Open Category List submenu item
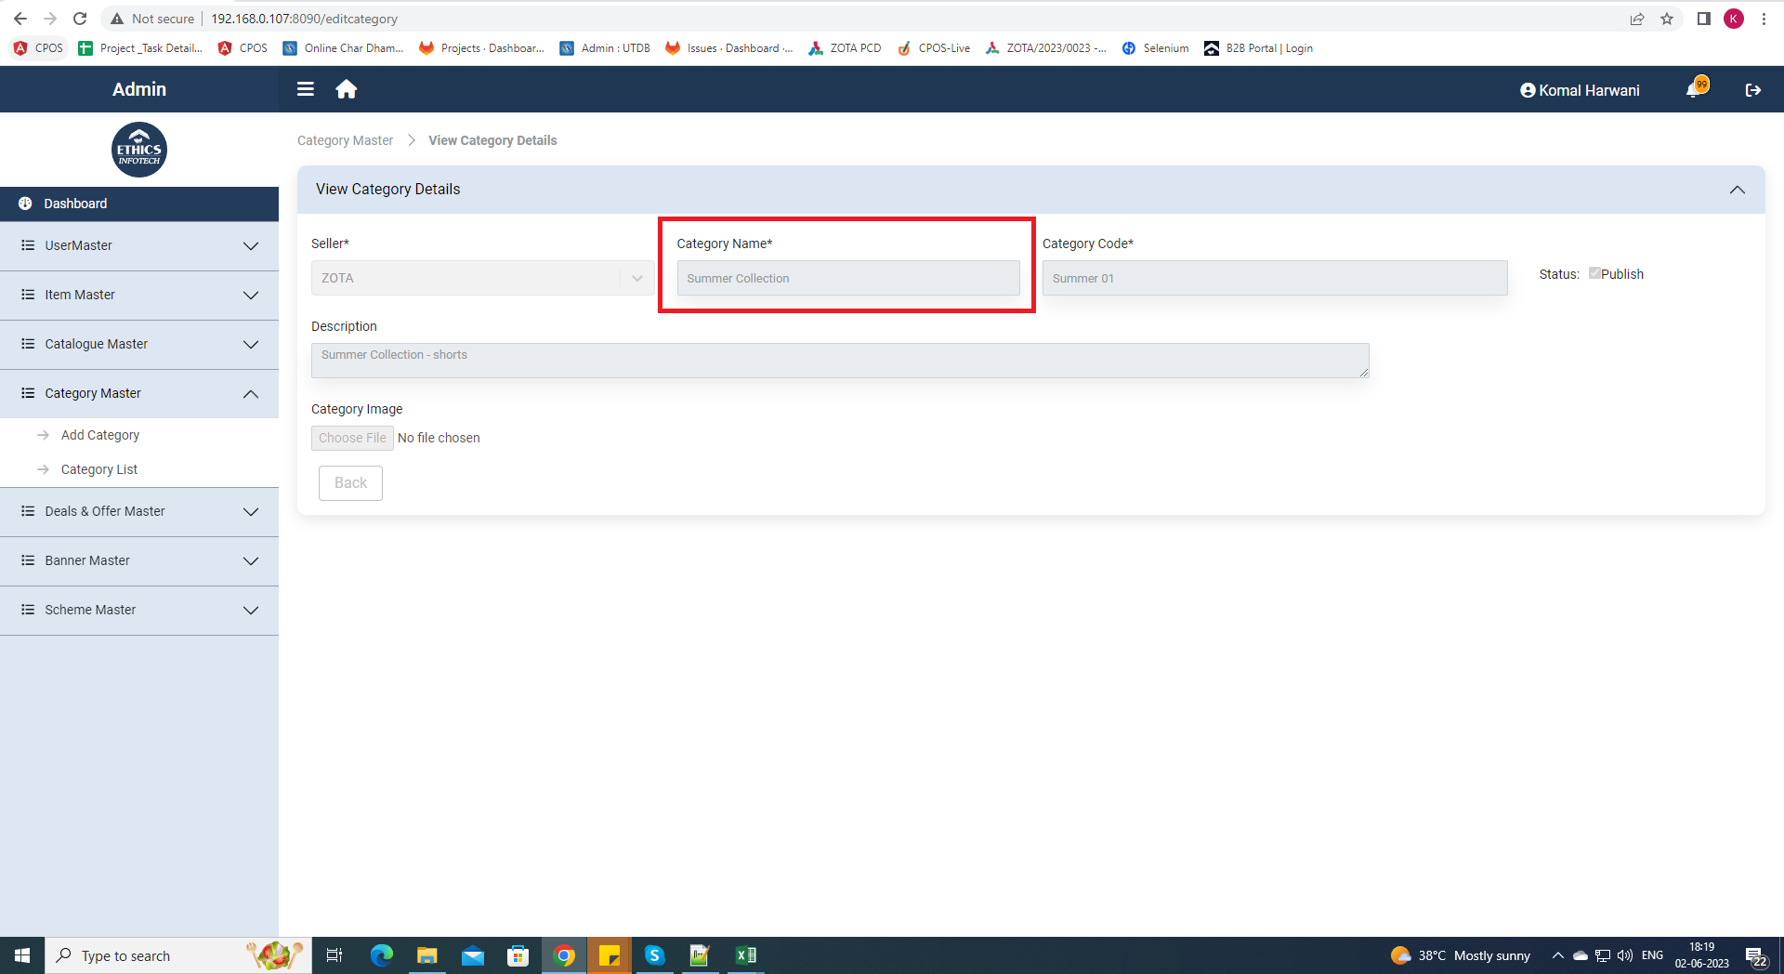 coord(99,469)
